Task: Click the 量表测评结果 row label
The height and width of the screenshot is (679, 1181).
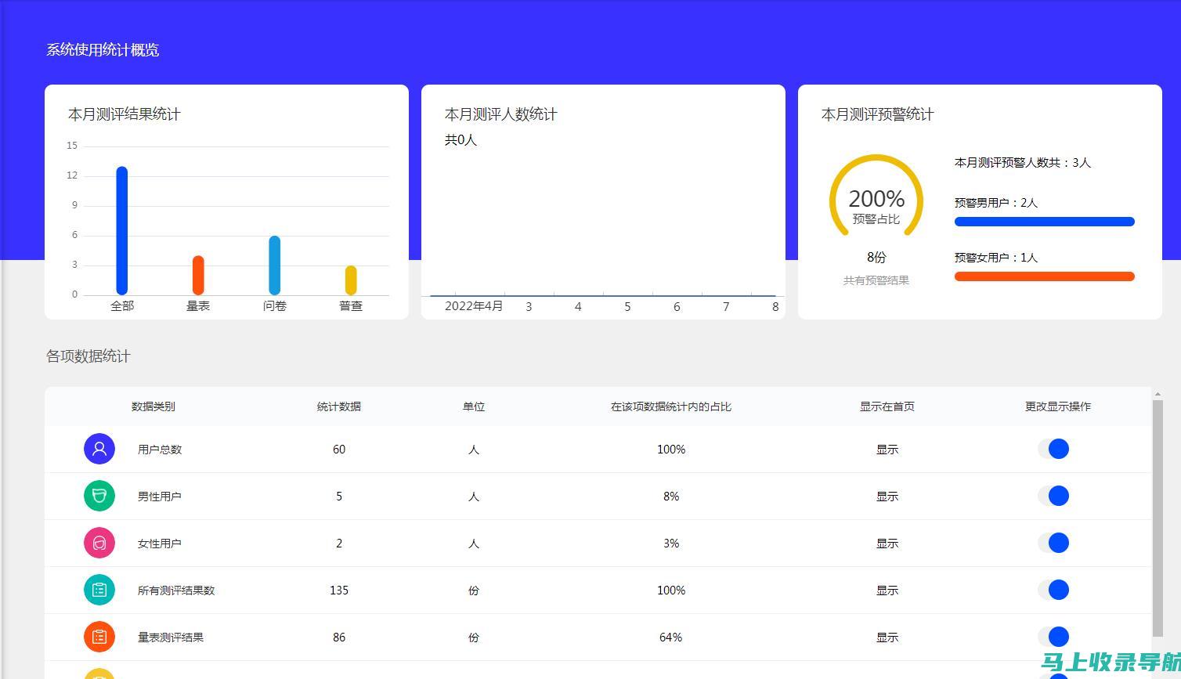Action: tap(171, 637)
